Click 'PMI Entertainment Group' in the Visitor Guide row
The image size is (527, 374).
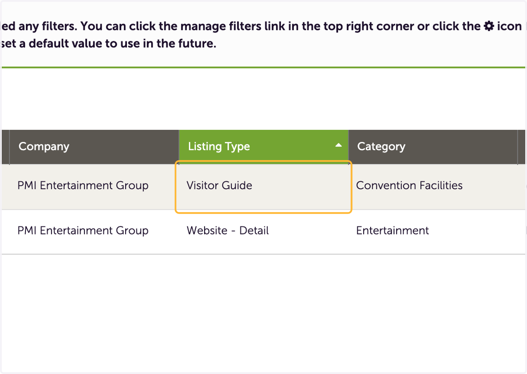pos(83,186)
